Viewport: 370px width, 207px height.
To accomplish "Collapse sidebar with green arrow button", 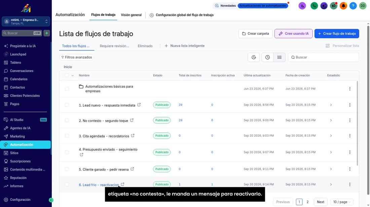I will [x=51, y=200].
